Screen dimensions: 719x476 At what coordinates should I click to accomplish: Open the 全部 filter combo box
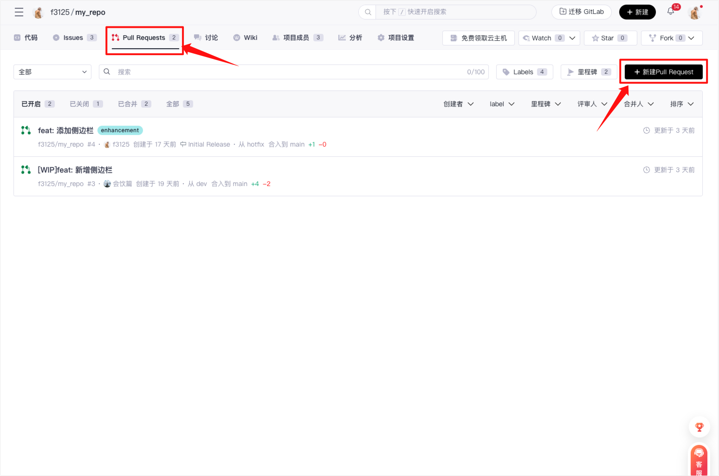[52, 72]
